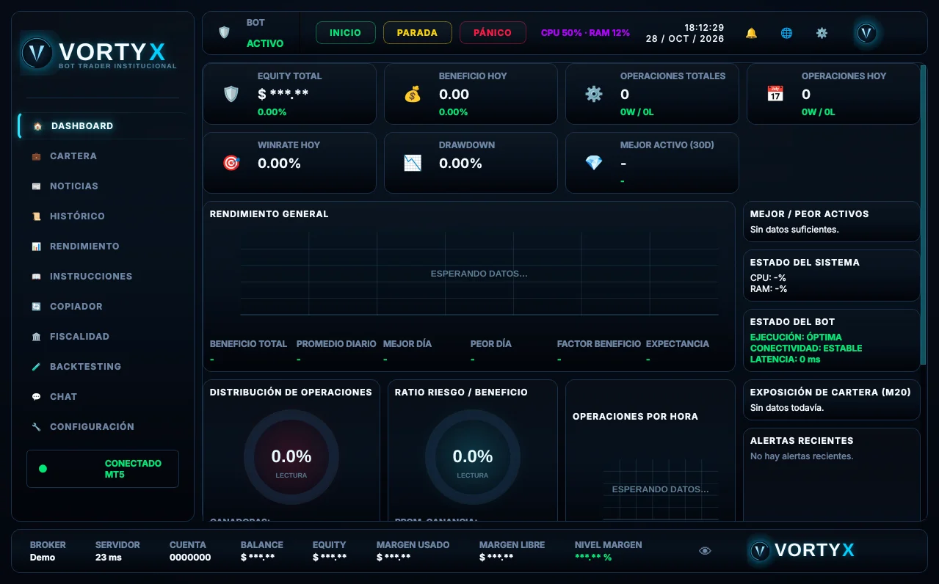Screen dimensions: 939x584
Task: Click the target icon on Winrate Hoy card
Action: [231, 163]
